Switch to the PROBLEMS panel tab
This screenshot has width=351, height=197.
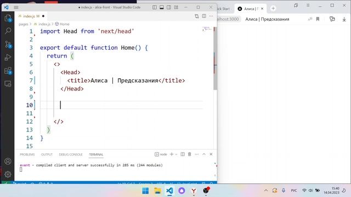27,154
